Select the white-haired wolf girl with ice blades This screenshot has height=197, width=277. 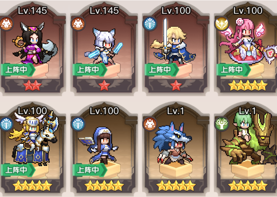point(104,48)
